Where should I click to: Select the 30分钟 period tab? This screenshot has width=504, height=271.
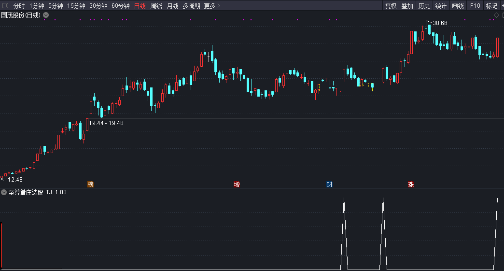(x=98, y=6)
